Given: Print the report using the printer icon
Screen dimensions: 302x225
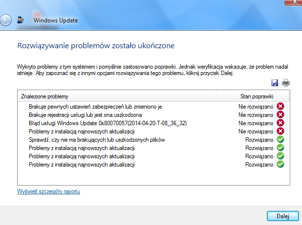Looking at the screenshot, I should (x=286, y=83).
